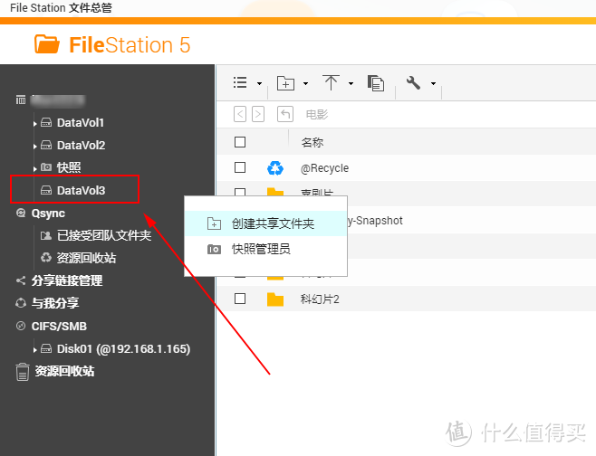Toggle the select-all checkbox in header

(240, 142)
